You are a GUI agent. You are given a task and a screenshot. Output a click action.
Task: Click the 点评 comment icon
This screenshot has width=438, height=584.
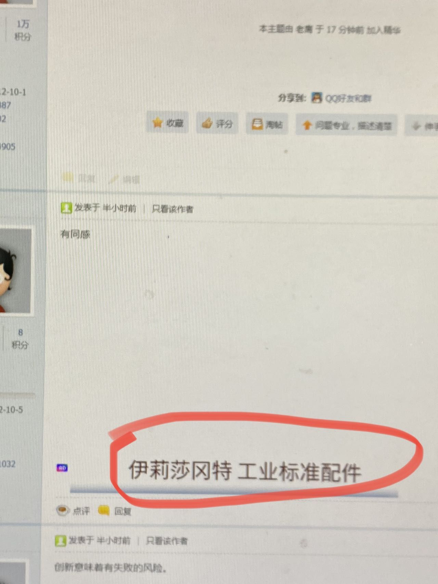coord(63,510)
